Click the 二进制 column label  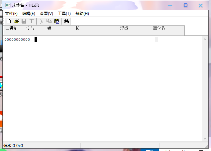pos(12,28)
